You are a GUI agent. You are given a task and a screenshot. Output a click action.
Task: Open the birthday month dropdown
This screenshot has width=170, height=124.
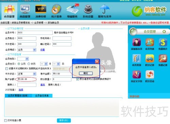point(46,64)
